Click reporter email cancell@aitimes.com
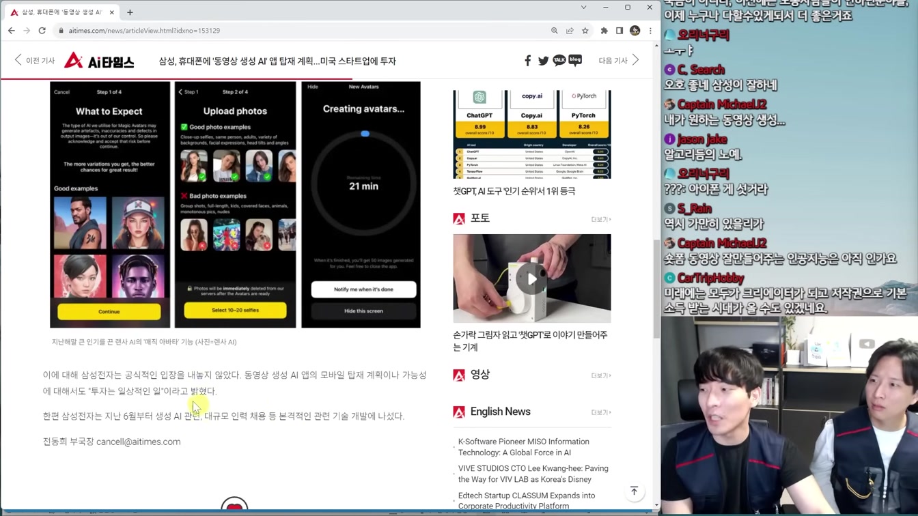The width and height of the screenshot is (918, 516). (x=139, y=442)
